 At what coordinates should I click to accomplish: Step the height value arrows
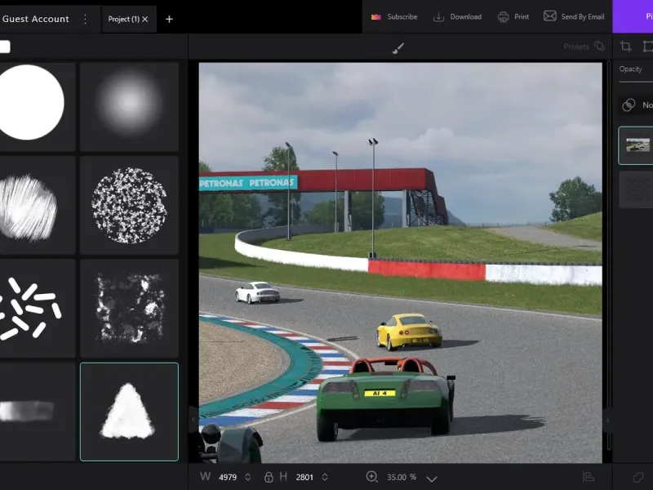click(325, 477)
